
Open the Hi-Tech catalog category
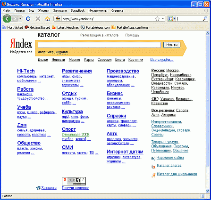tap(26, 71)
